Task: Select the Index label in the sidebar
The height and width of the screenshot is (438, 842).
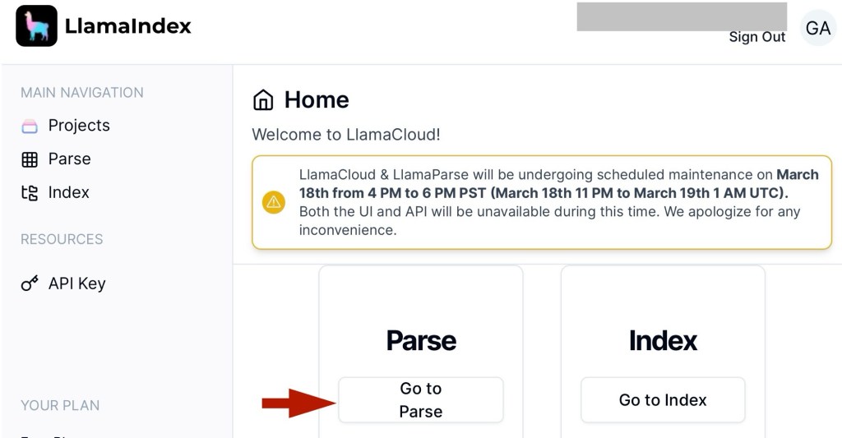Action: tap(69, 193)
